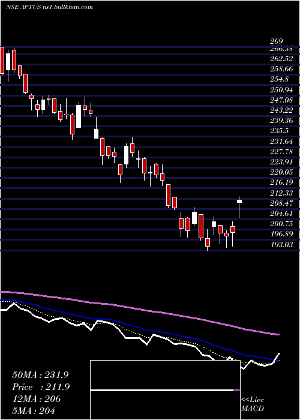Click the MACD histogram box

[x=165, y=390]
